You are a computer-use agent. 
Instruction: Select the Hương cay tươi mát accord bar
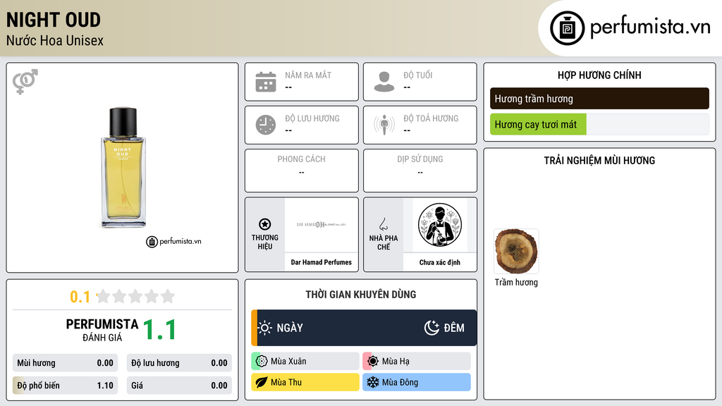pyautogui.click(x=599, y=124)
